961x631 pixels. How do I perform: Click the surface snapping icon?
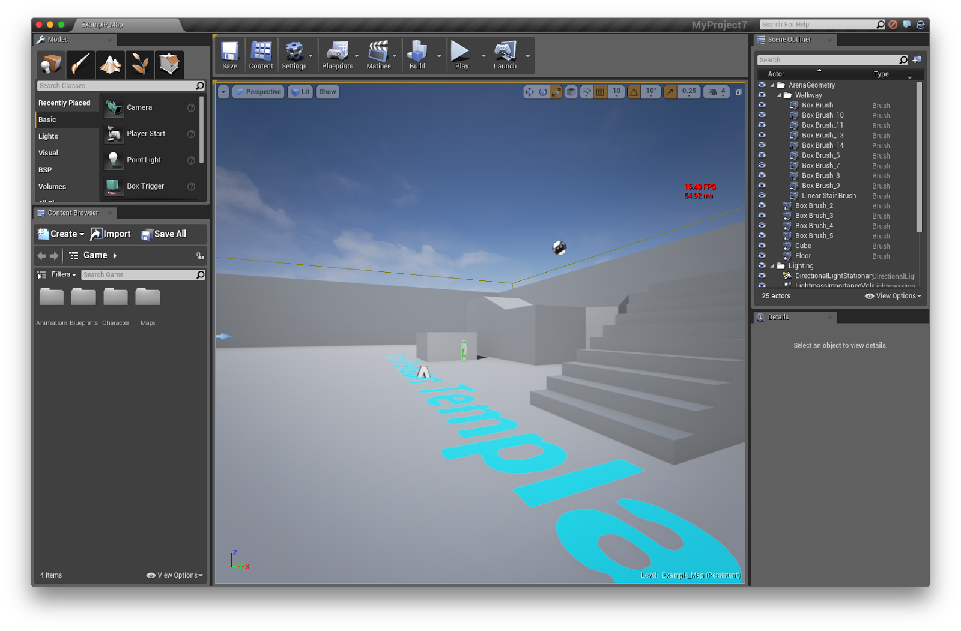[x=586, y=92]
